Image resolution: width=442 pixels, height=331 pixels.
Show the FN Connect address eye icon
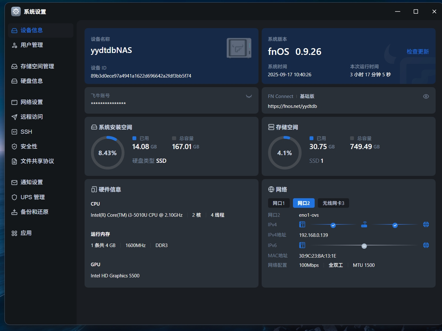tap(426, 96)
